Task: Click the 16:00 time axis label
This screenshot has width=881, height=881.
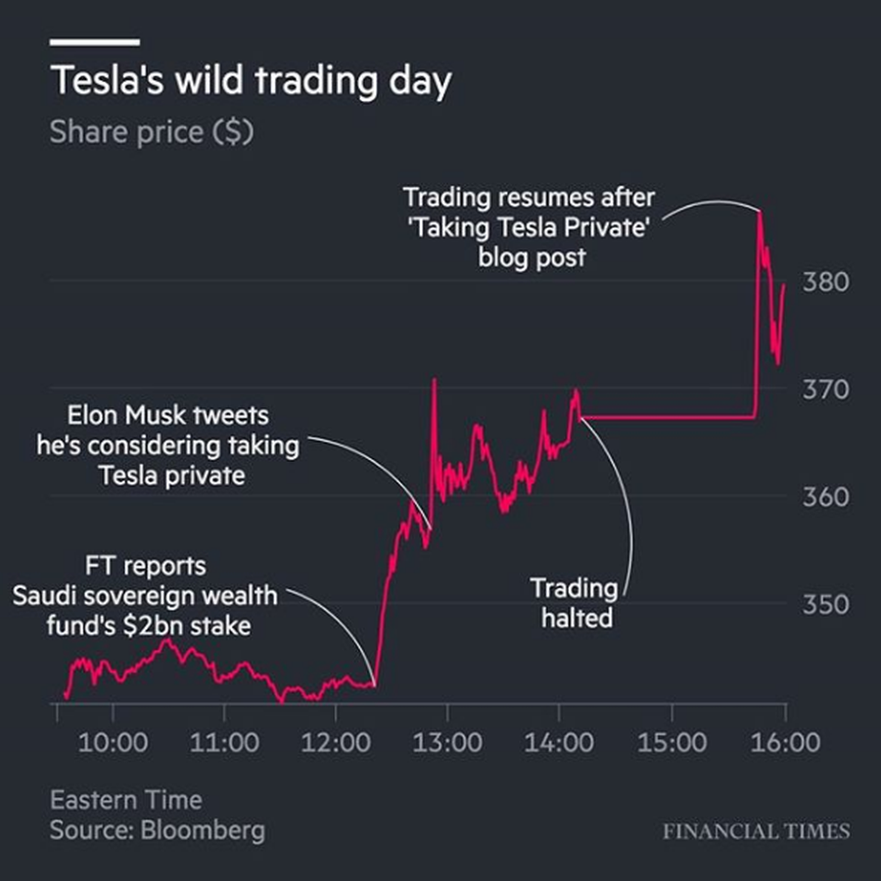Action: click(x=785, y=742)
